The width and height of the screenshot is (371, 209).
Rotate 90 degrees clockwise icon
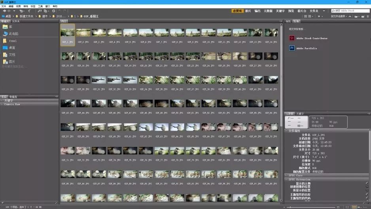click(64, 11)
